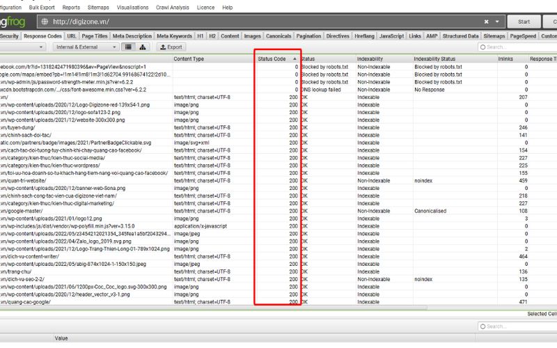Open the Help menu
The image size is (557, 348).
(228, 7)
